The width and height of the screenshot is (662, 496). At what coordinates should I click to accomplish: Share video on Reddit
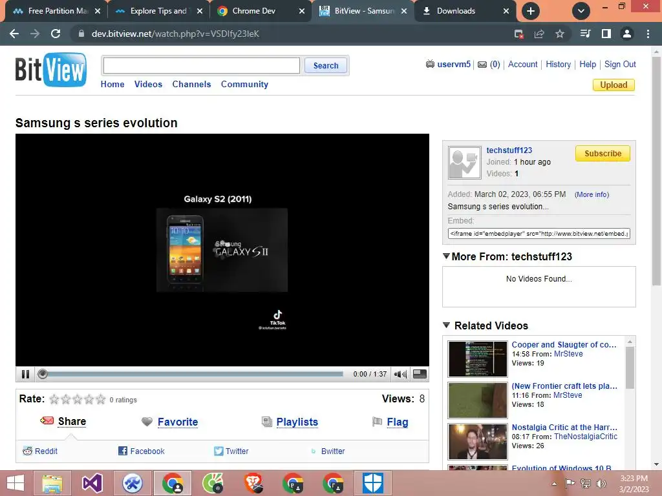tap(46, 451)
